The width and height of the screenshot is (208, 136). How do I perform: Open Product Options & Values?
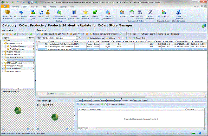pyautogui.click(x=21, y=15)
